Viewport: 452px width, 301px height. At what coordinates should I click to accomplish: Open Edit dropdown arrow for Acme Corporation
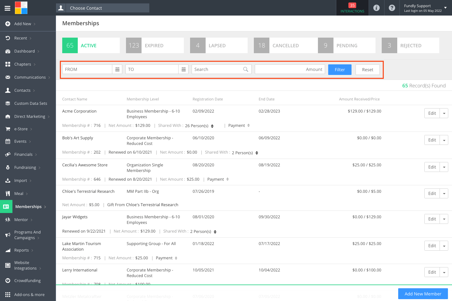(x=444, y=113)
